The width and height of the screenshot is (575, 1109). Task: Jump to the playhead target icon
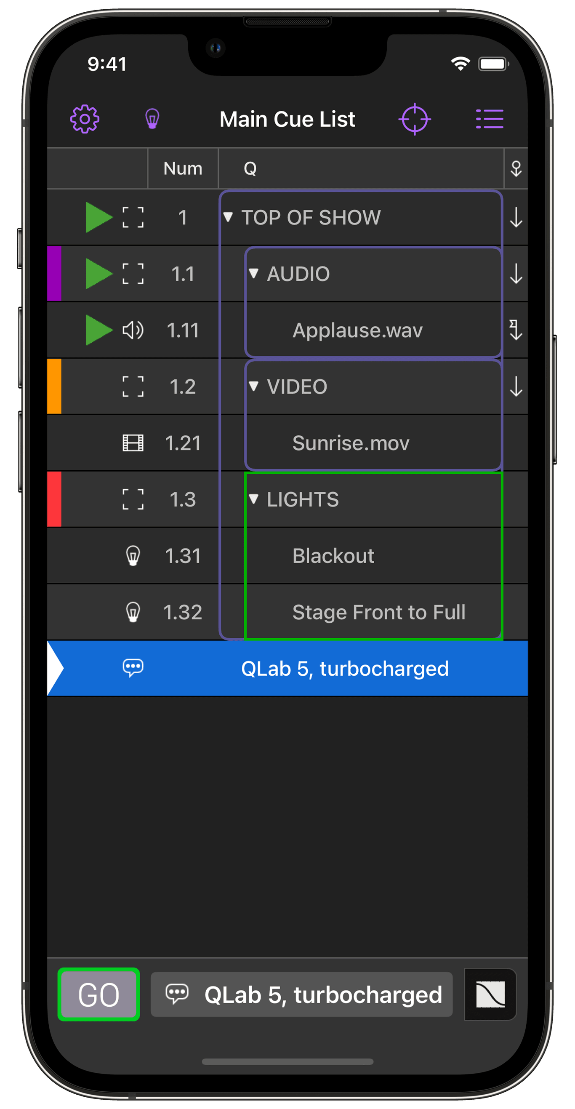coord(415,119)
